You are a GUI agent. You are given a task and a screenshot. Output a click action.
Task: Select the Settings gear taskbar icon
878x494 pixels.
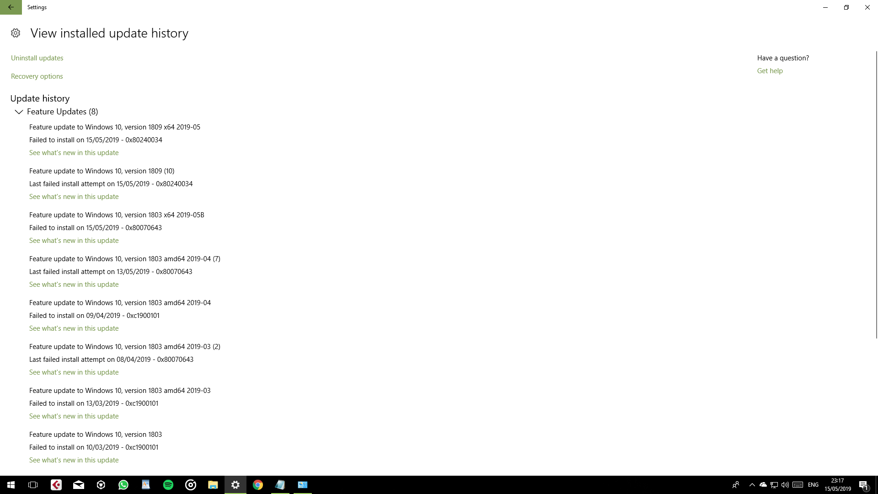point(236,485)
